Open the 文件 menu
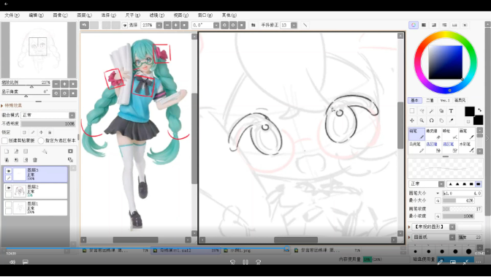The image size is (491, 277). tap(12, 15)
